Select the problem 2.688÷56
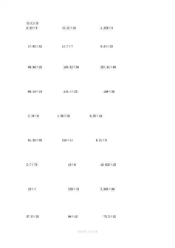The width and height of the screenshot is (175, 248). coord(107,189)
